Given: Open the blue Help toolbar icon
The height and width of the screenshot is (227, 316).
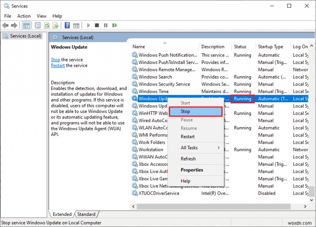Looking at the screenshot, I should pyautogui.click(x=67, y=25).
